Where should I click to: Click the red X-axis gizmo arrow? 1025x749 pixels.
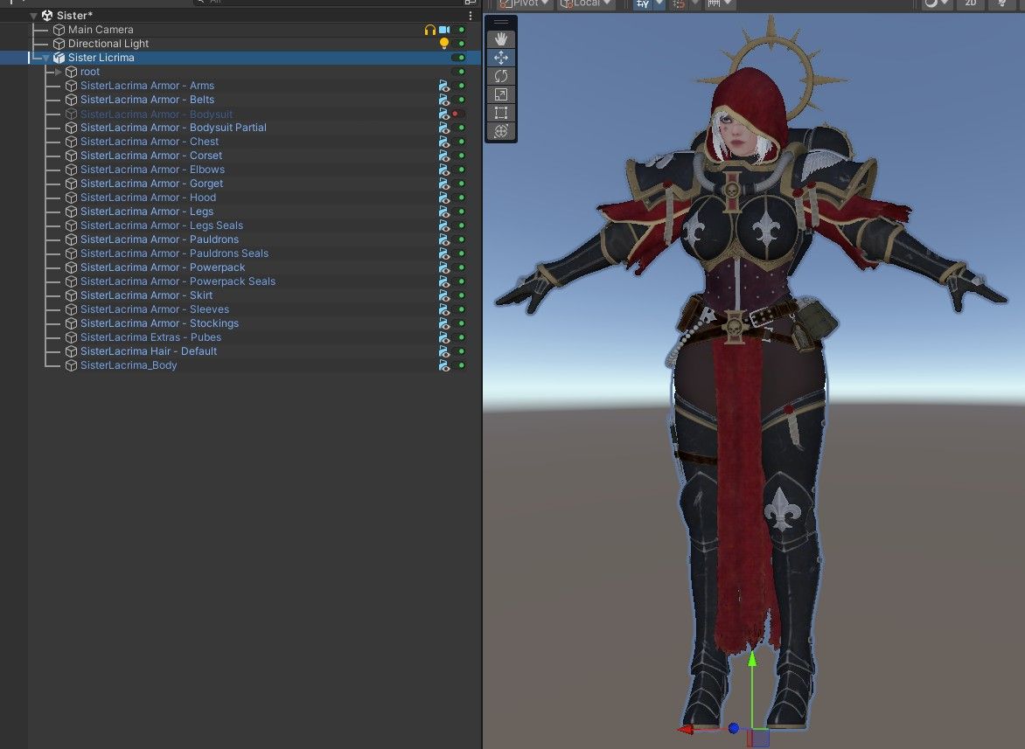click(686, 730)
